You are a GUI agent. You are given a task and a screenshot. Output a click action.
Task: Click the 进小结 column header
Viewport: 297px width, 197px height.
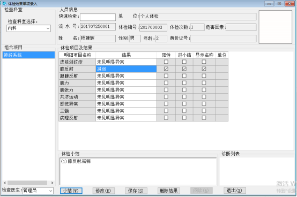click(184, 55)
